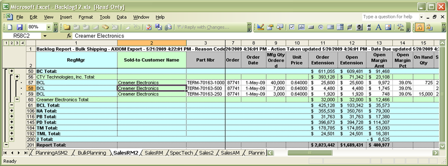The image size is (448, 166).
Task: Click the Save diskette icon
Action: 19,27
